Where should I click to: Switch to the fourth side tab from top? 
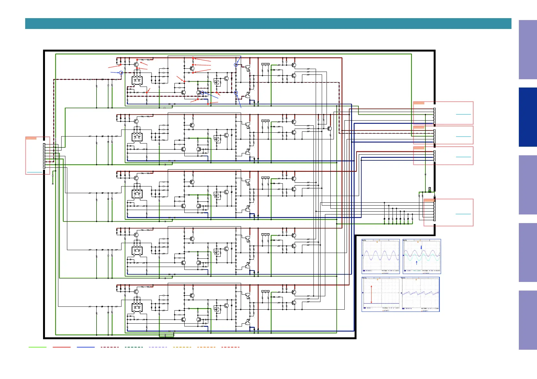pyautogui.click(x=528, y=252)
